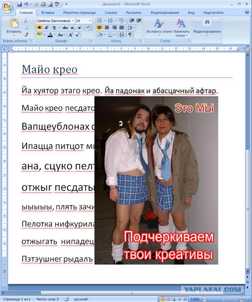Run spelling check from quick access toolbar
The height and width of the screenshot is (302, 252).
pos(57,4)
